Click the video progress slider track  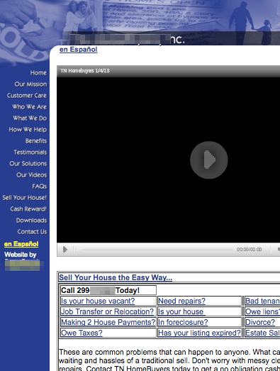[157, 250]
